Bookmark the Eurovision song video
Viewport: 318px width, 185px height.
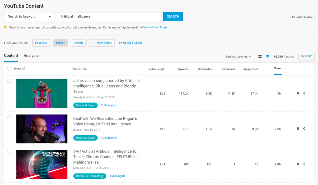[298, 93]
